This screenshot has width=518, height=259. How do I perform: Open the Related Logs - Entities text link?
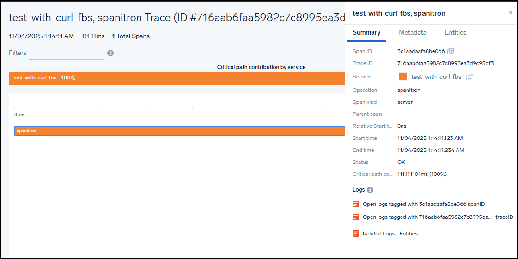(x=390, y=234)
